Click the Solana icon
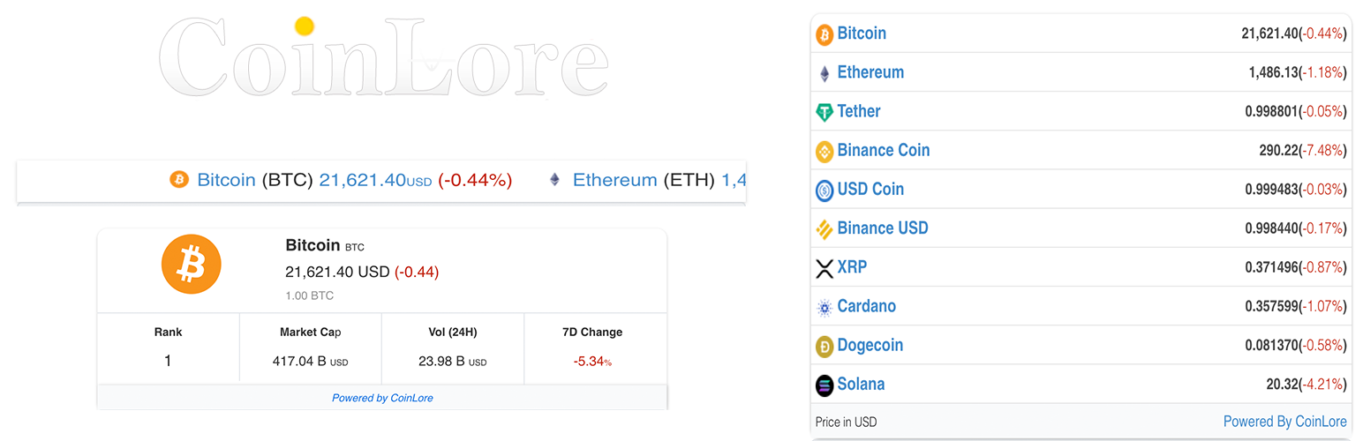The image size is (1363, 441). click(824, 385)
